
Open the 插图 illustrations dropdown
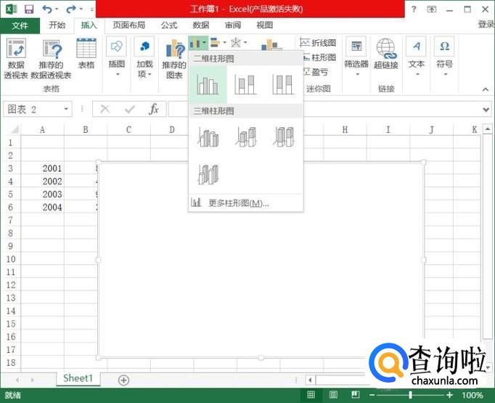[x=116, y=57]
